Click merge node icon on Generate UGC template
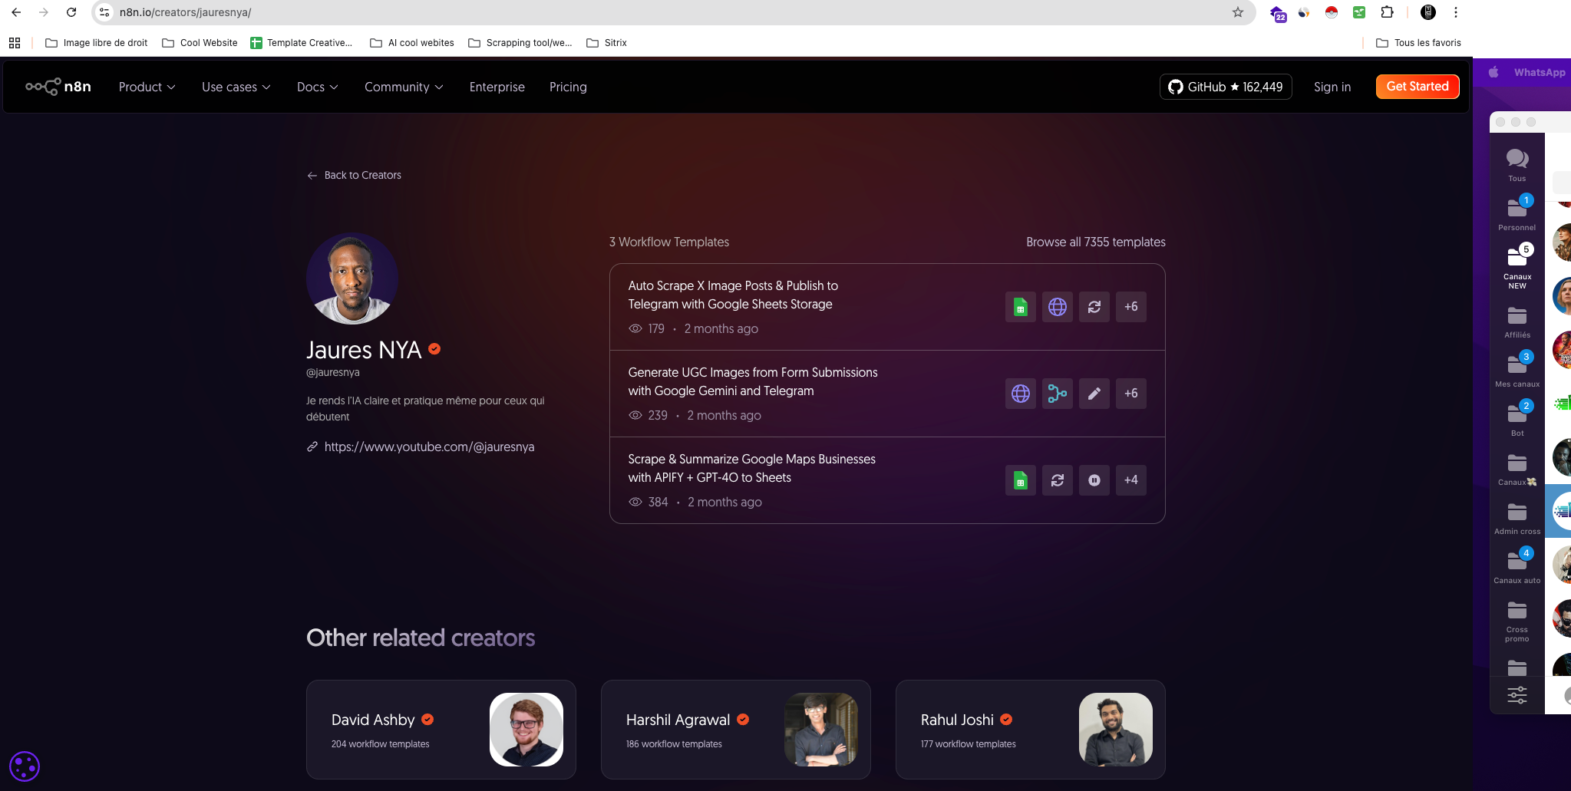 tap(1058, 394)
